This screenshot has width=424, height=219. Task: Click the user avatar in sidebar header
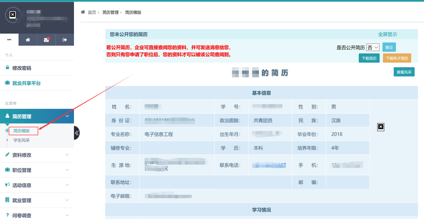pos(13,15)
